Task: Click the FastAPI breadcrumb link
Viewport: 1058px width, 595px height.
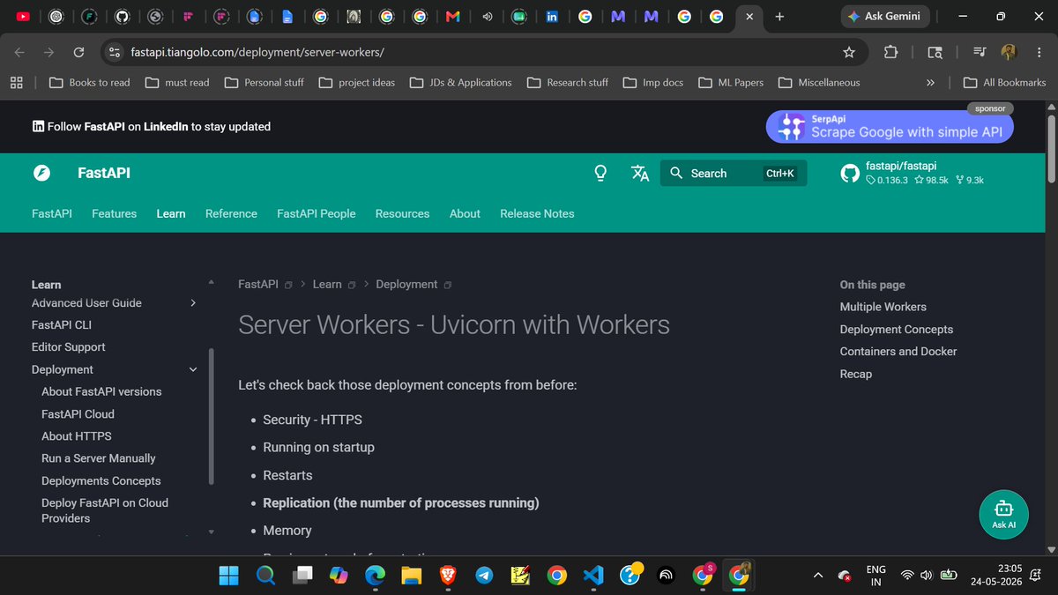Action: (x=258, y=284)
